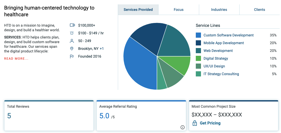Click the 5.0 average rating value
Viewport: 281px width, 133px height.
point(104,116)
